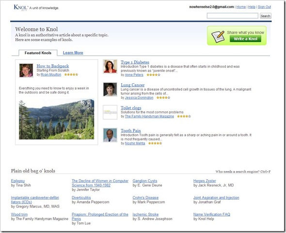This screenshot has width=286, height=233.
Task: Open Joint Aspiration and Injection link
Action: (216, 198)
